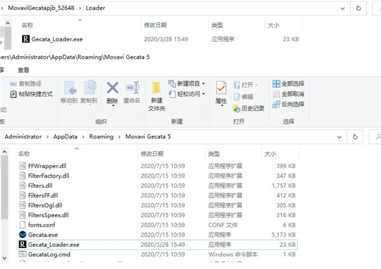Click chevron after AppData in breadcrumb
Screen dimensions: 381x269
83,137
